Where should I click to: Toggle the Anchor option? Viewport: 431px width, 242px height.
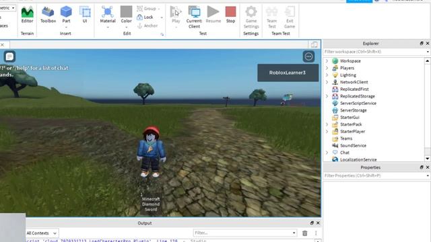point(147,26)
